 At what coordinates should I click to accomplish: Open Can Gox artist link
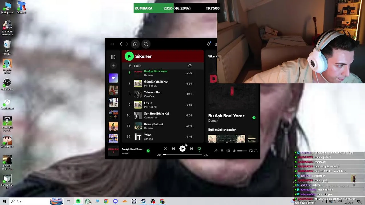(x=149, y=96)
